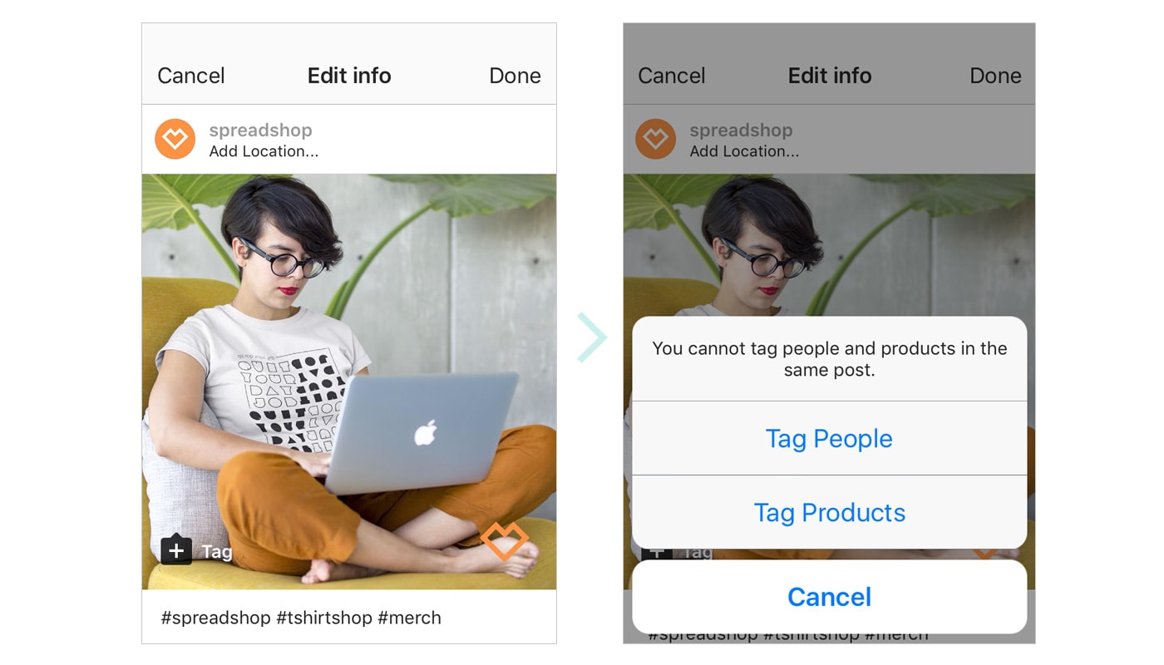Select Tag Products in the action sheet
Screen dimensions: 1164x665
(x=829, y=512)
